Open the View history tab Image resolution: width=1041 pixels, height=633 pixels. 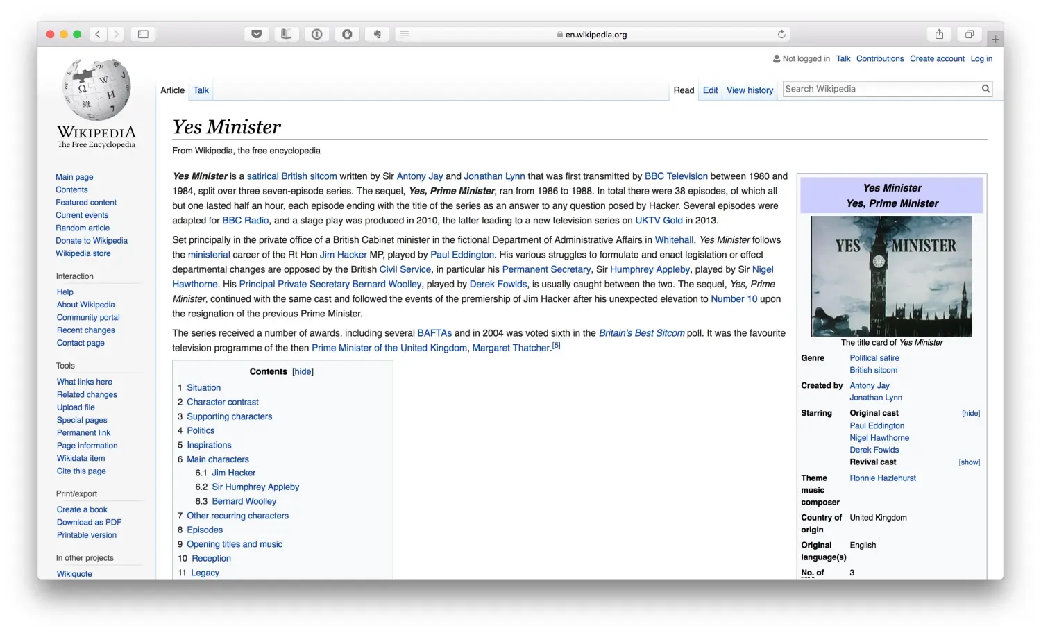(750, 90)
